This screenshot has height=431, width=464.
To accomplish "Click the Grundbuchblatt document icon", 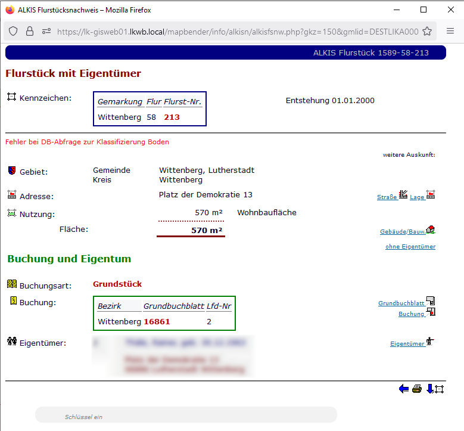I will click(x=431, y=301).
